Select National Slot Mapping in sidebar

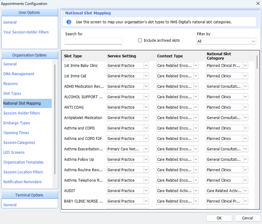click(x=27, y=103)
